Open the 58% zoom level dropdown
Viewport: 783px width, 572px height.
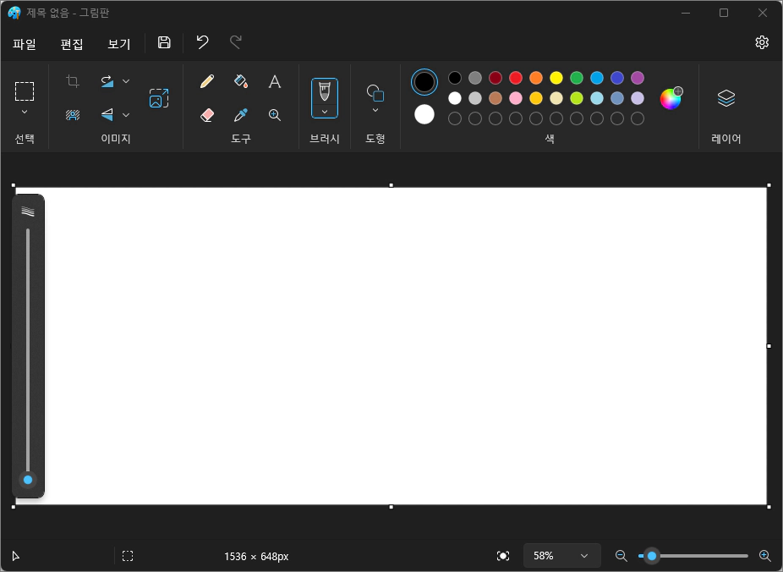(x=561, y=556)
